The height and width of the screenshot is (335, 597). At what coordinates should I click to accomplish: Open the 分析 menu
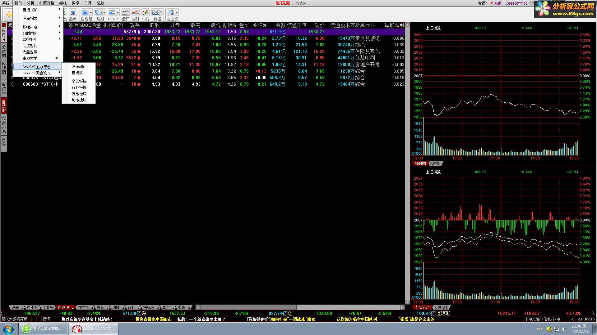pos(30,3)
